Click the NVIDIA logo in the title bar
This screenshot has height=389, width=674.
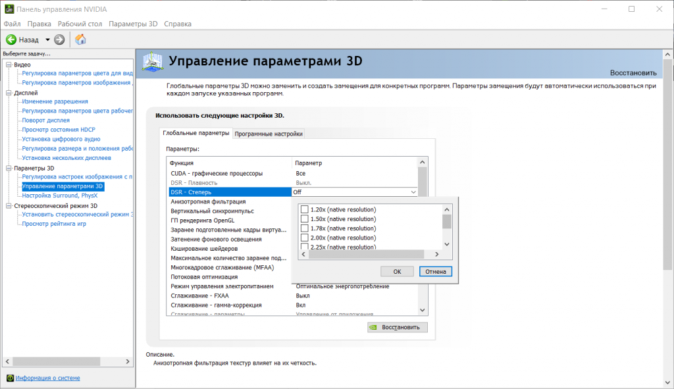(x=7, y=9)
